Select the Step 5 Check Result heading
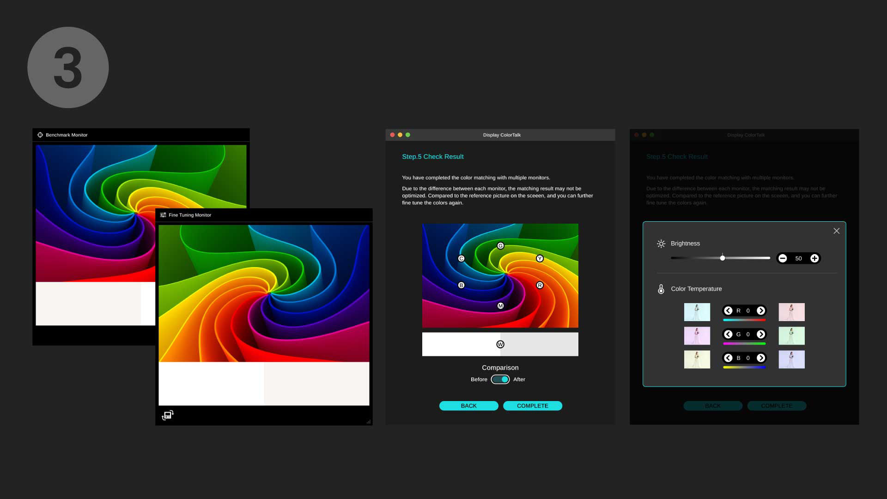Viewport: 887px width, 499px height. click(432, 157)
